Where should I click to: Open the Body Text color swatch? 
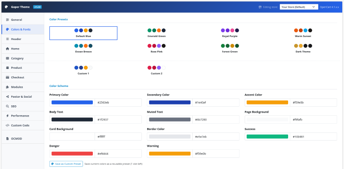click(72, 120)
